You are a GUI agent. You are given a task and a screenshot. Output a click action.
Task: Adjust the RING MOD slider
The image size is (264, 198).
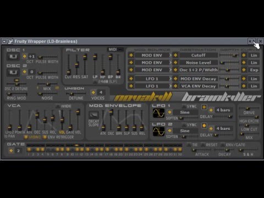tap(17, 94)
